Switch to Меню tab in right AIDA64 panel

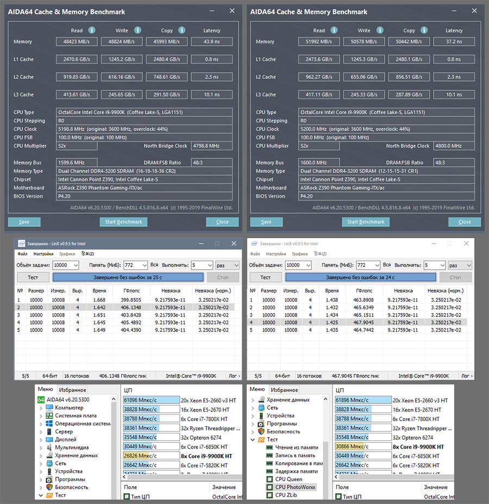257,389
